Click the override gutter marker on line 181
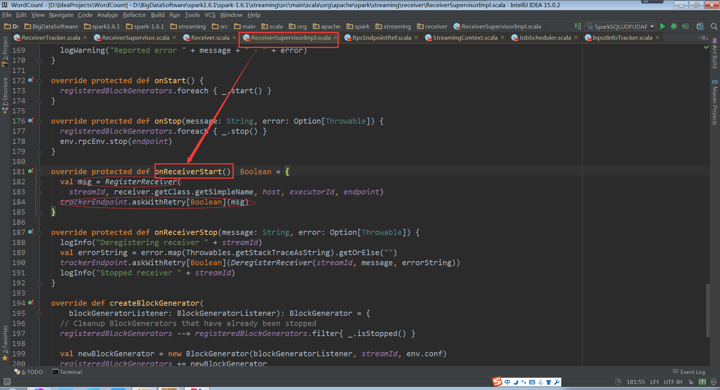720x390 pixels. tap(31, 171)
